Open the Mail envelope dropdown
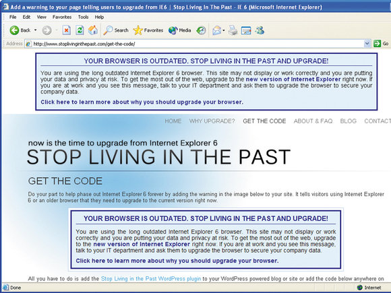 point(218,30)
